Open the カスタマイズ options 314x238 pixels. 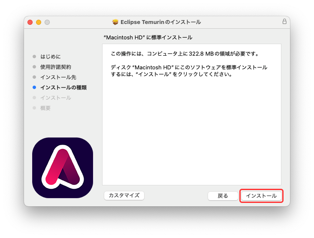[x=124, y=195]
